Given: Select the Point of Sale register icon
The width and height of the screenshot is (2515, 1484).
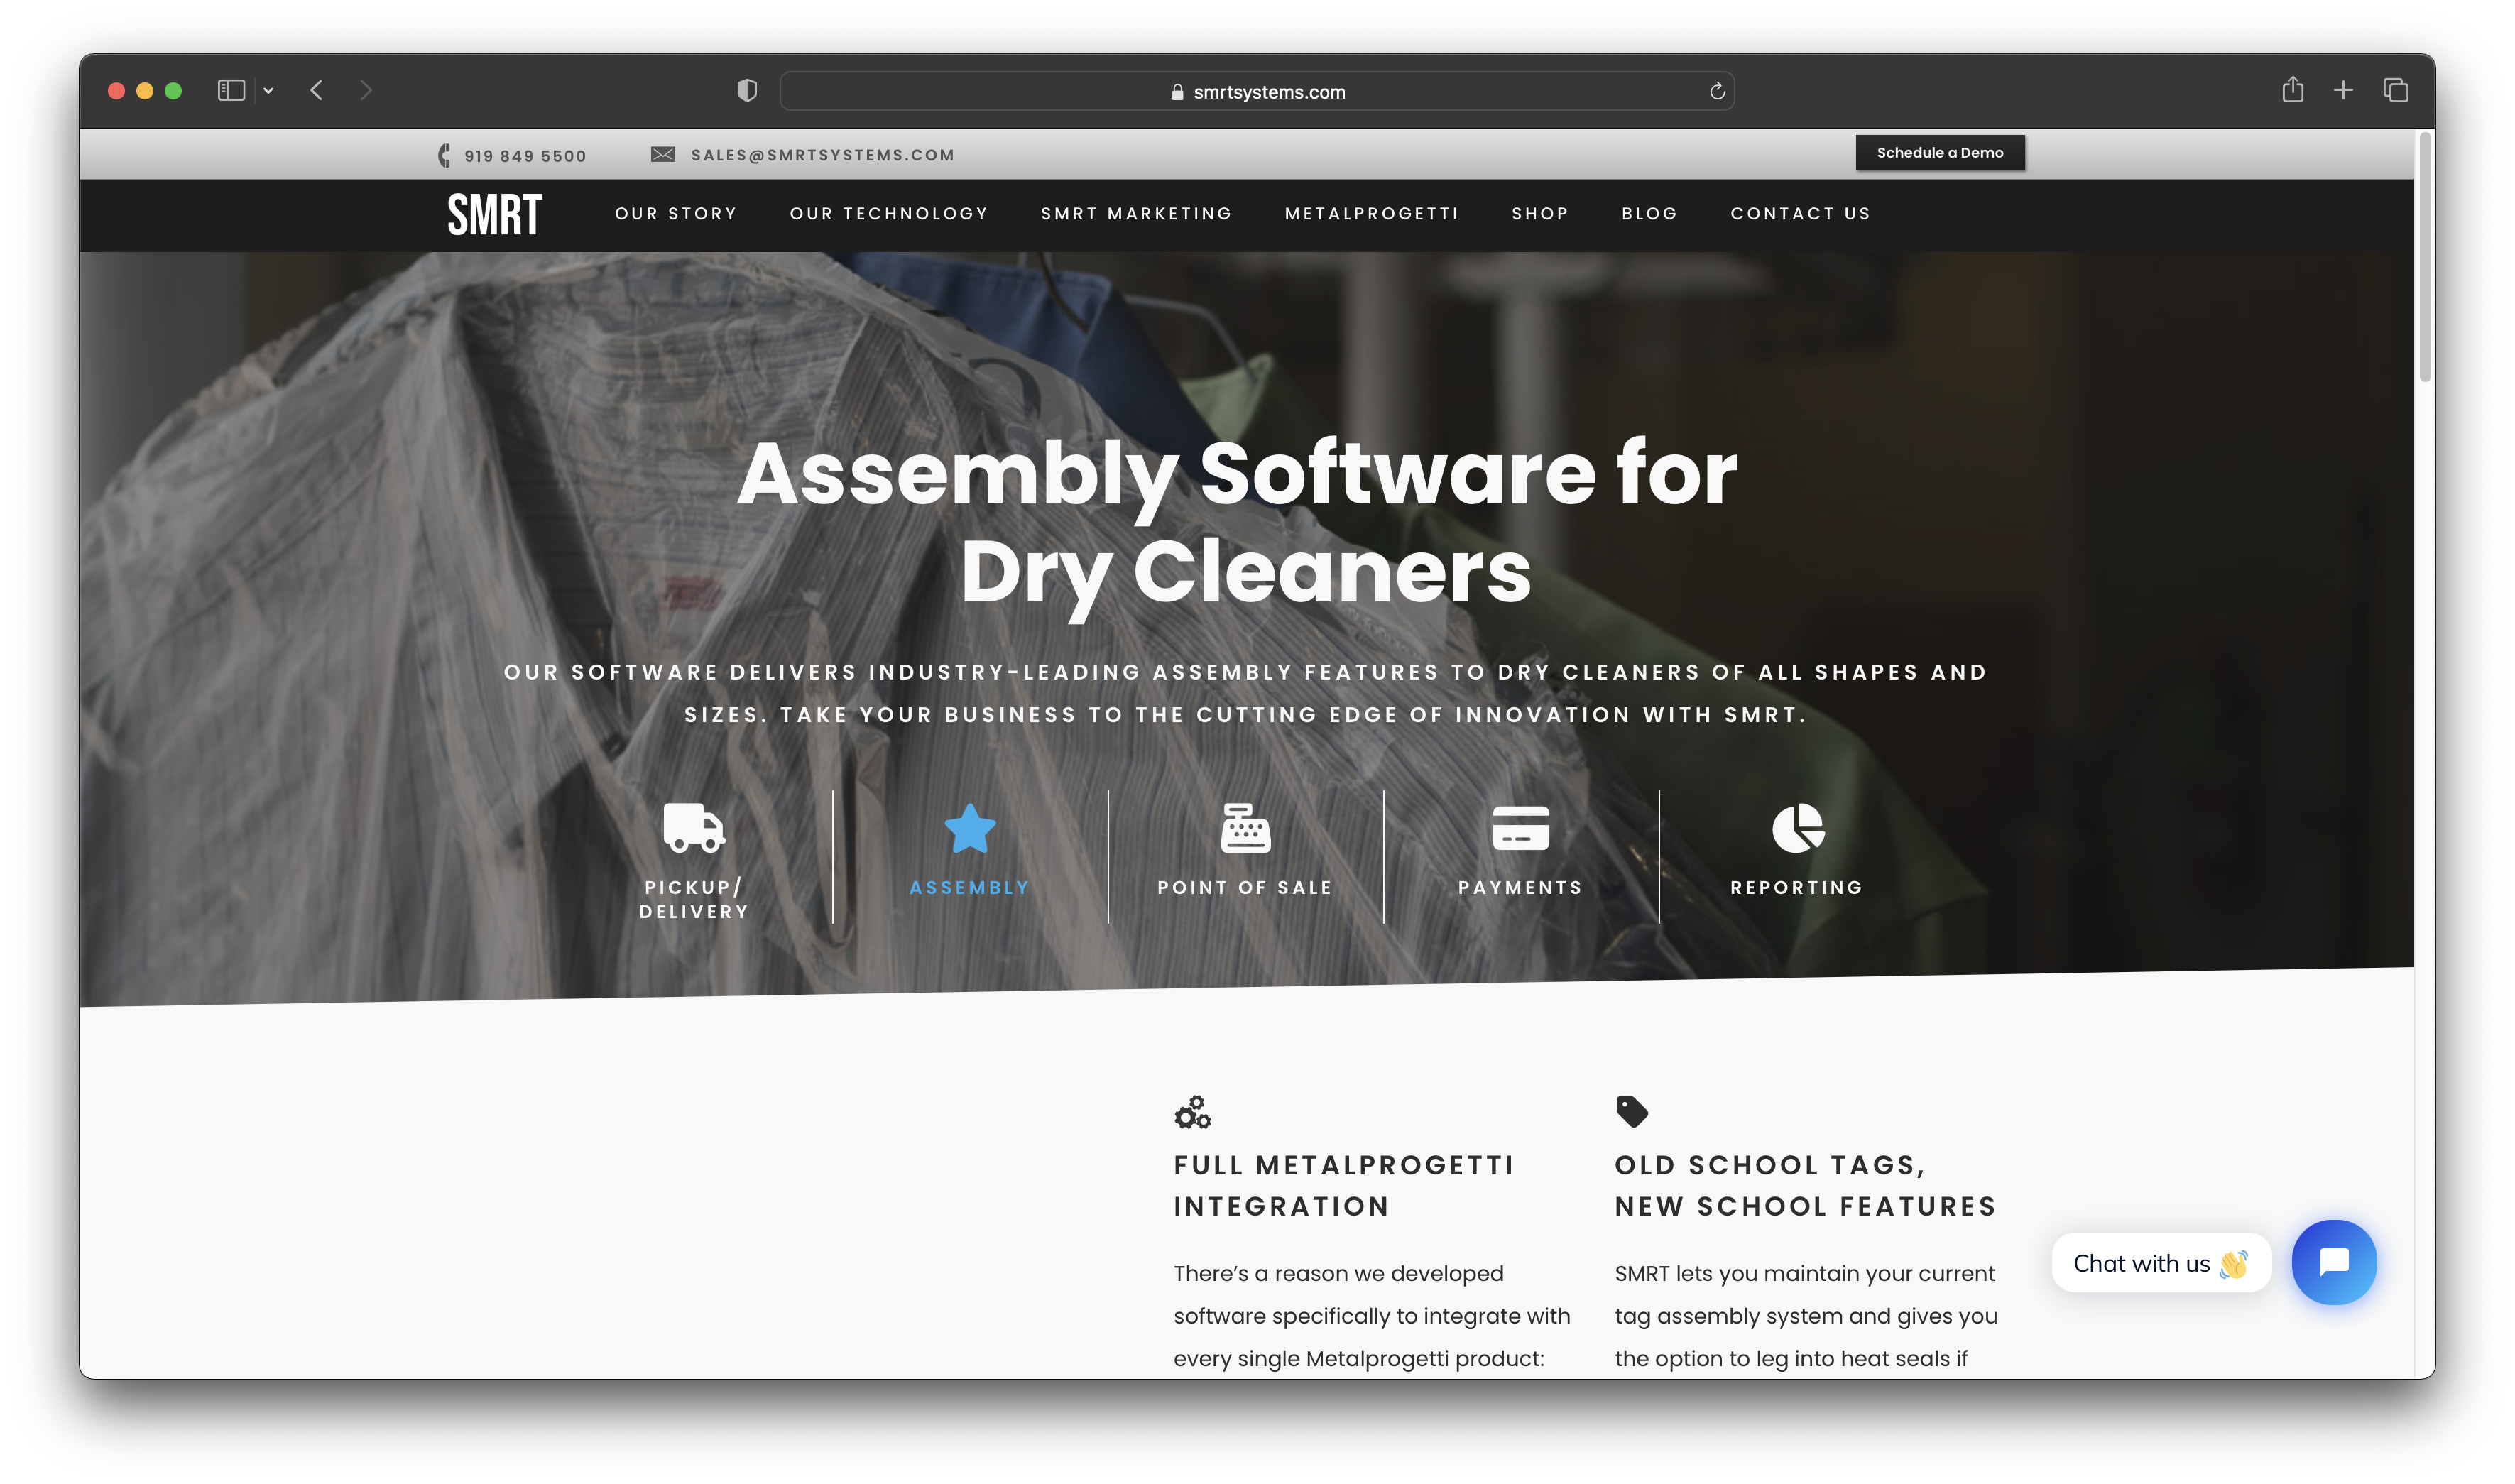Looking at the screenshot, I should (x=1245, y=828).
